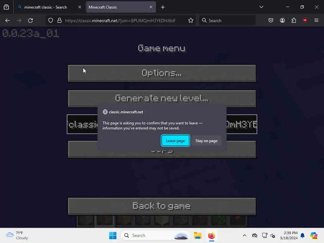The height and width of the screenshot is (243, 324).
Task: Open the Extensions puzzle icon
Action: [294, 20]
